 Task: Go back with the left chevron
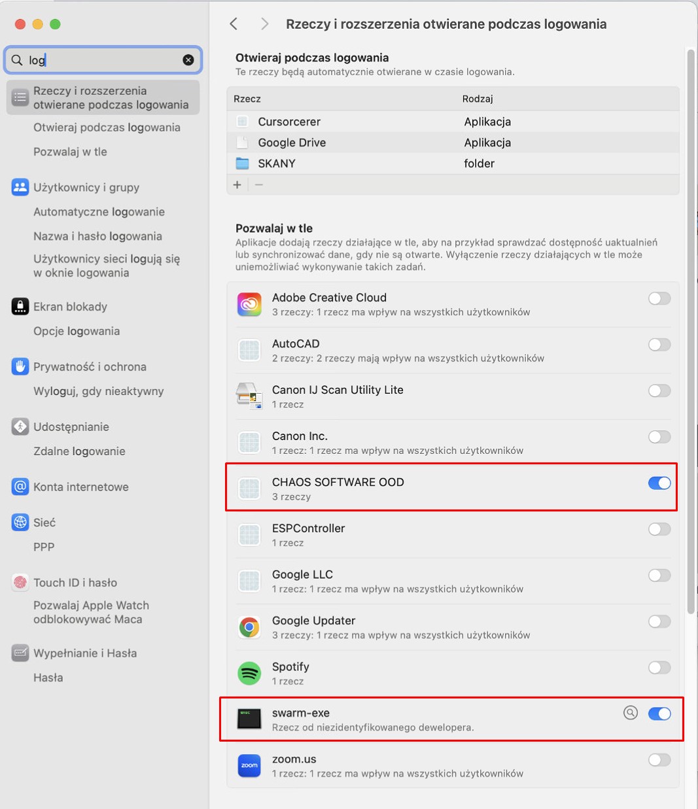pos(234,24)
